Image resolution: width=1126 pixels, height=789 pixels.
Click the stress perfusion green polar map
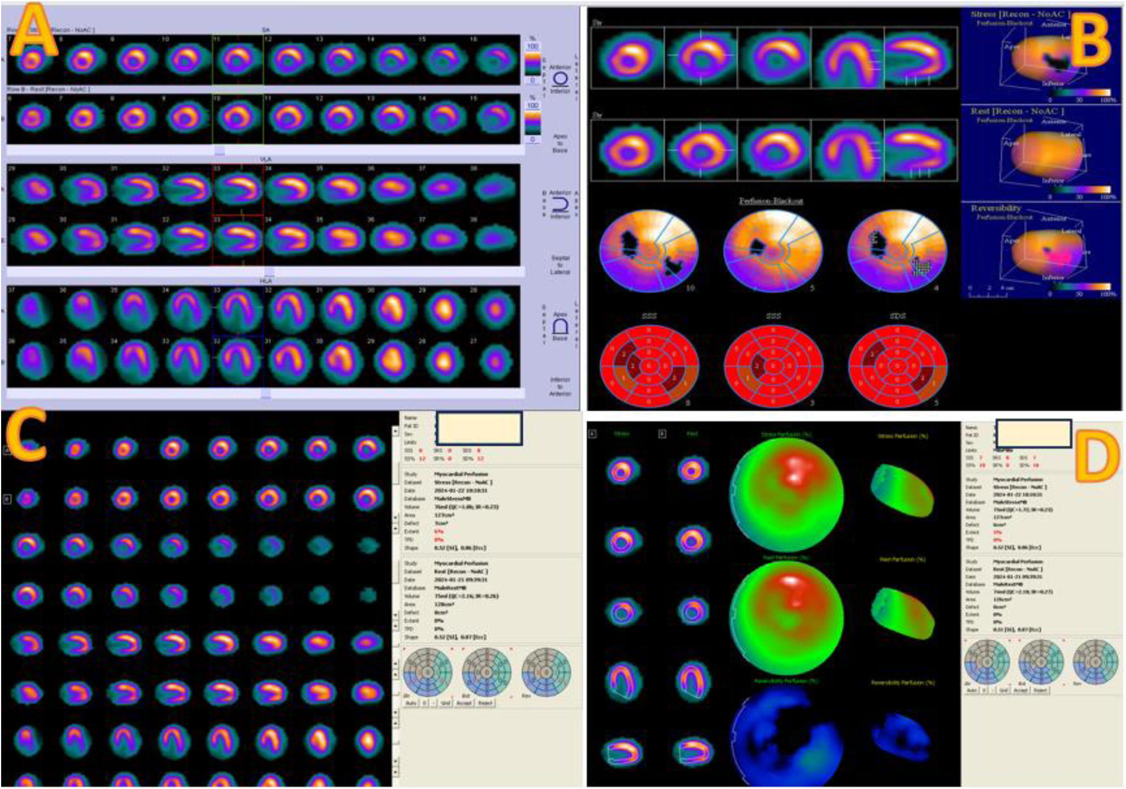786,496
